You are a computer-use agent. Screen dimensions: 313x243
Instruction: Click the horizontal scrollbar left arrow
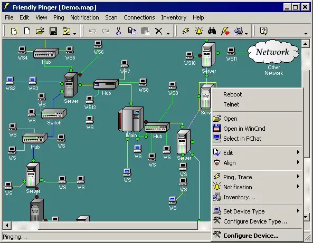click(7, 226)
